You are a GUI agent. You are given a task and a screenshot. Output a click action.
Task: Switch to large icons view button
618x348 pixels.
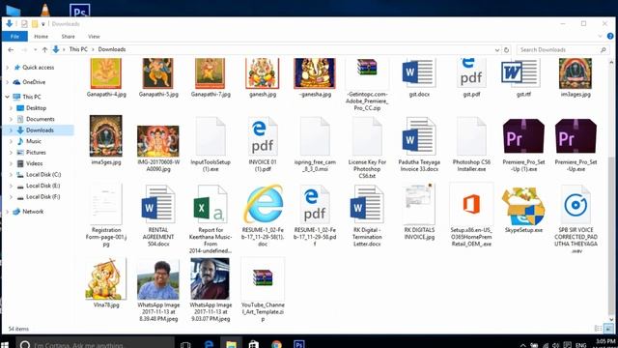click(x=608, y=329)
